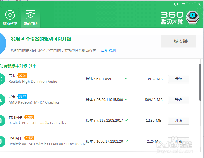The height and width of the screenshot is (158, 204).
Task: Click the 509.13 MB size value
Action: tap(154, 100)
